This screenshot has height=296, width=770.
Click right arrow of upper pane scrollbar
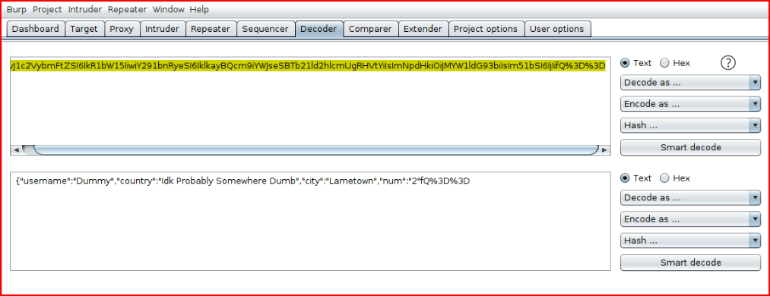coord(604,150)
